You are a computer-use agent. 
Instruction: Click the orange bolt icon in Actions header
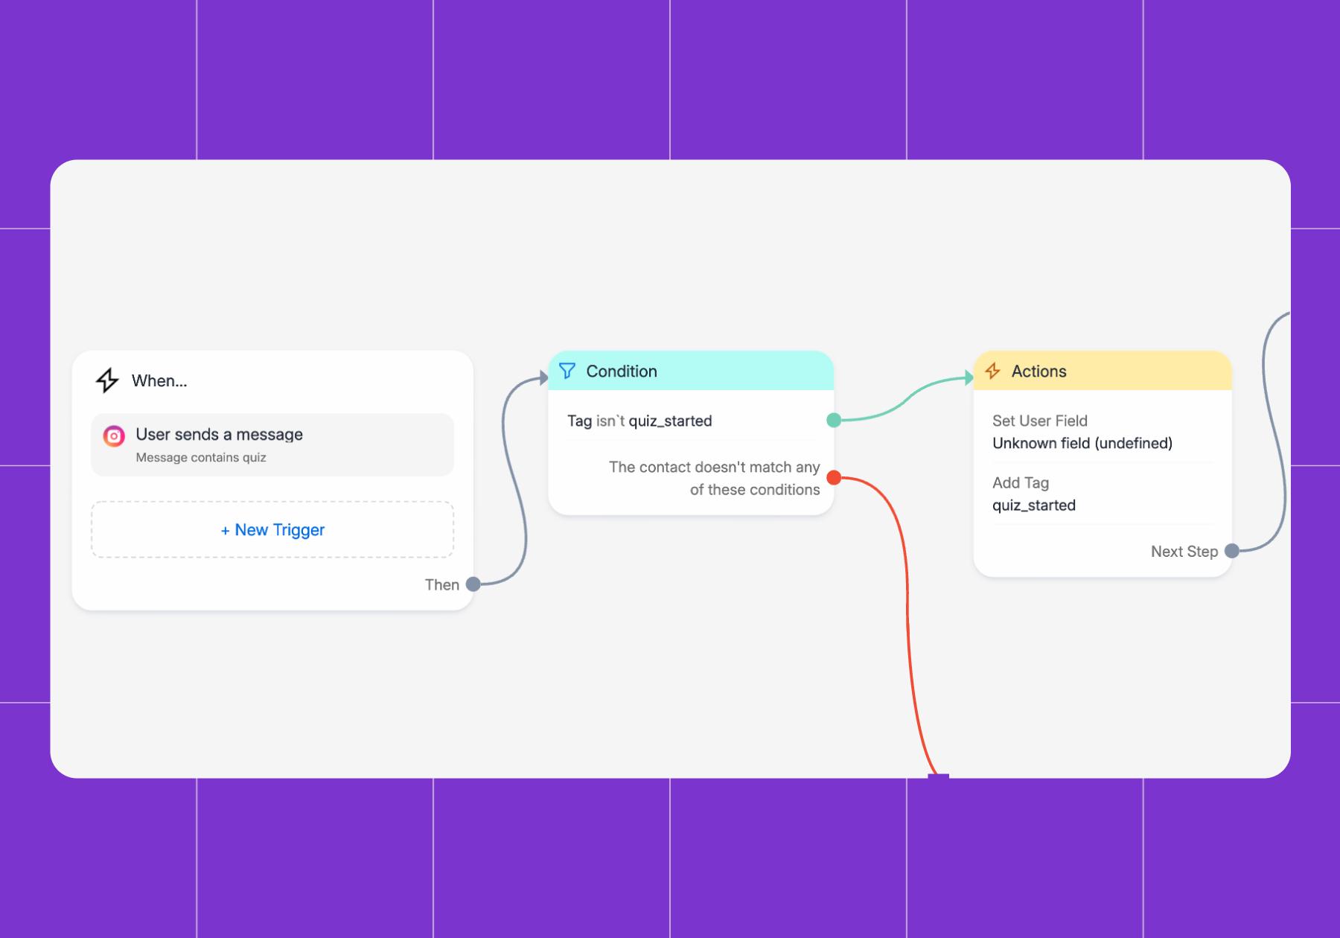pyautogui.click(x=992, y=371)
